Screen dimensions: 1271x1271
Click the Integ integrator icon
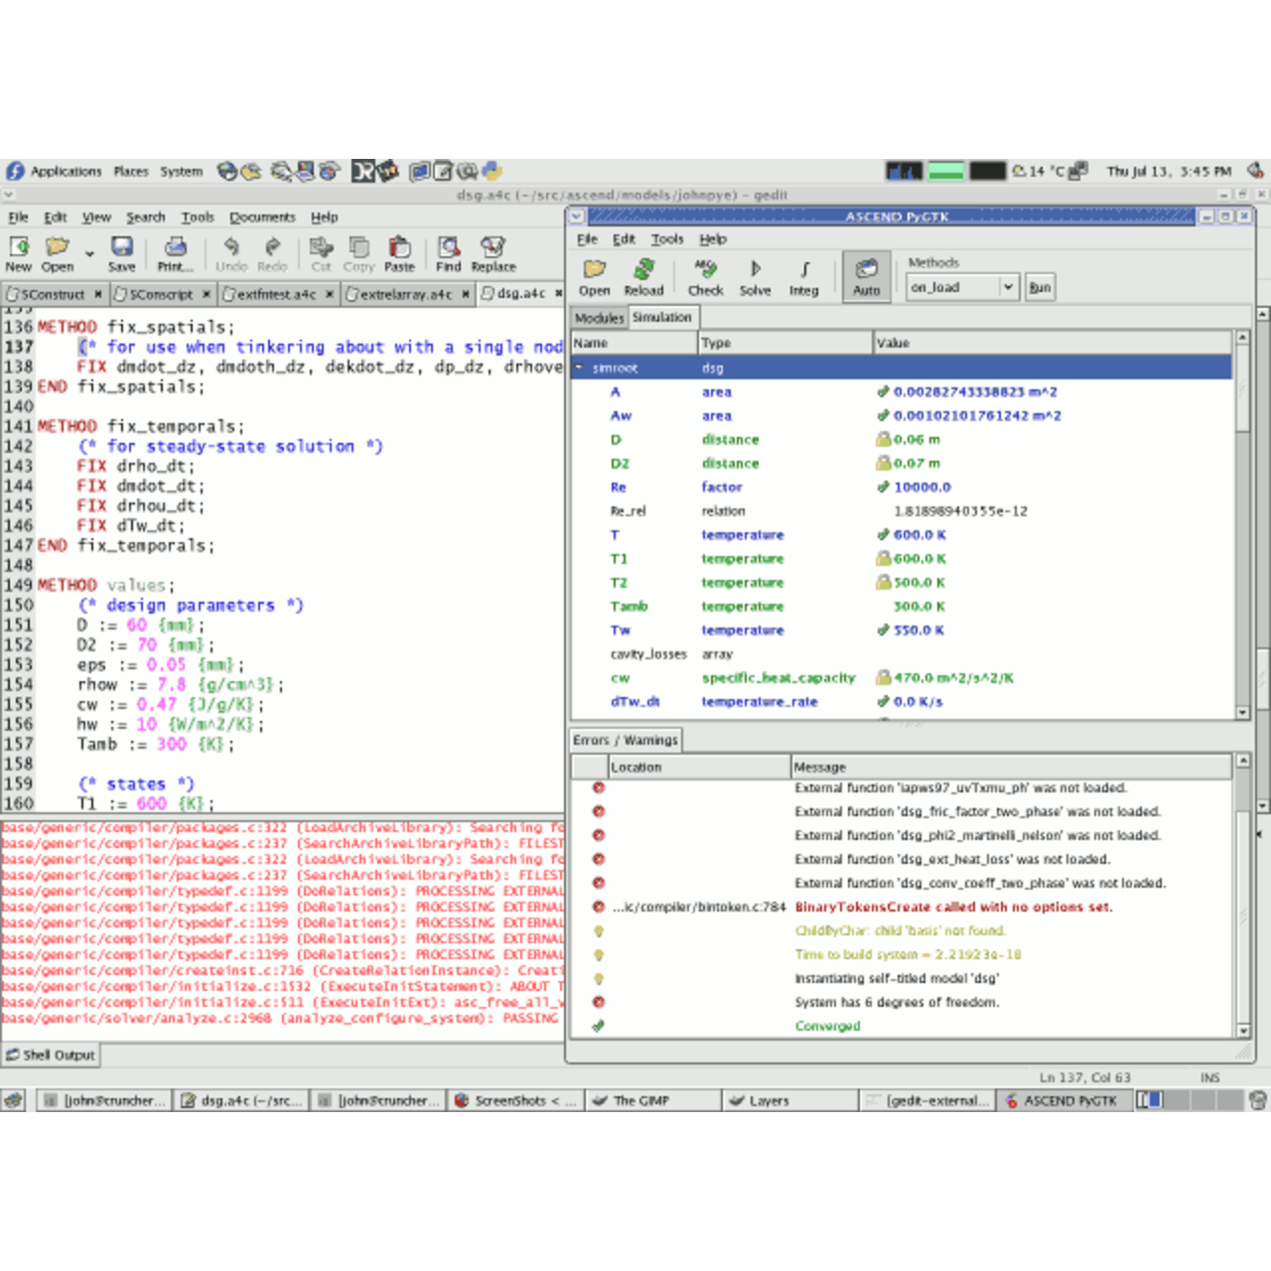(803, 276)
